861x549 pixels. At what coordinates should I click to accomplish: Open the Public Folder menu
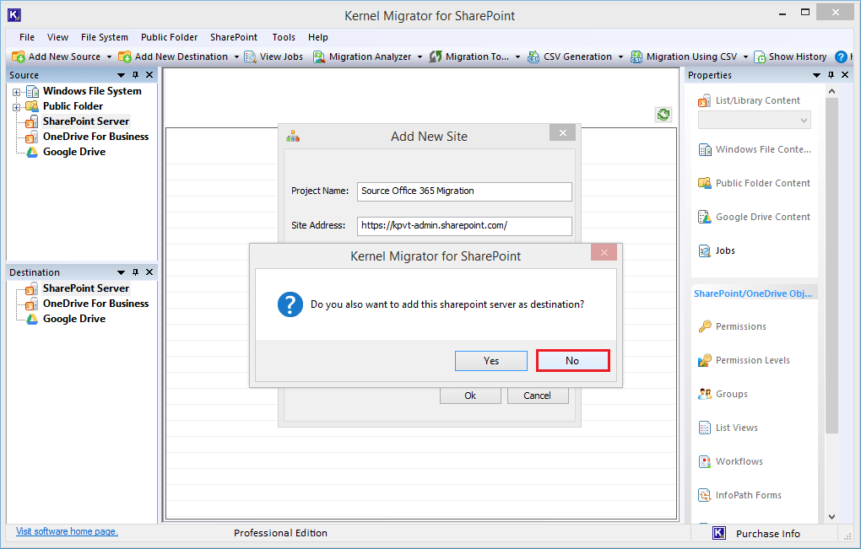[x=169, y=37]
